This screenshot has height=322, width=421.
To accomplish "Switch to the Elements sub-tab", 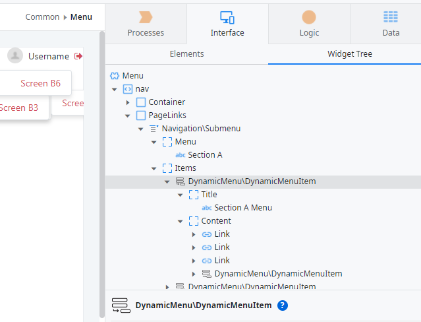I will 187,54.
